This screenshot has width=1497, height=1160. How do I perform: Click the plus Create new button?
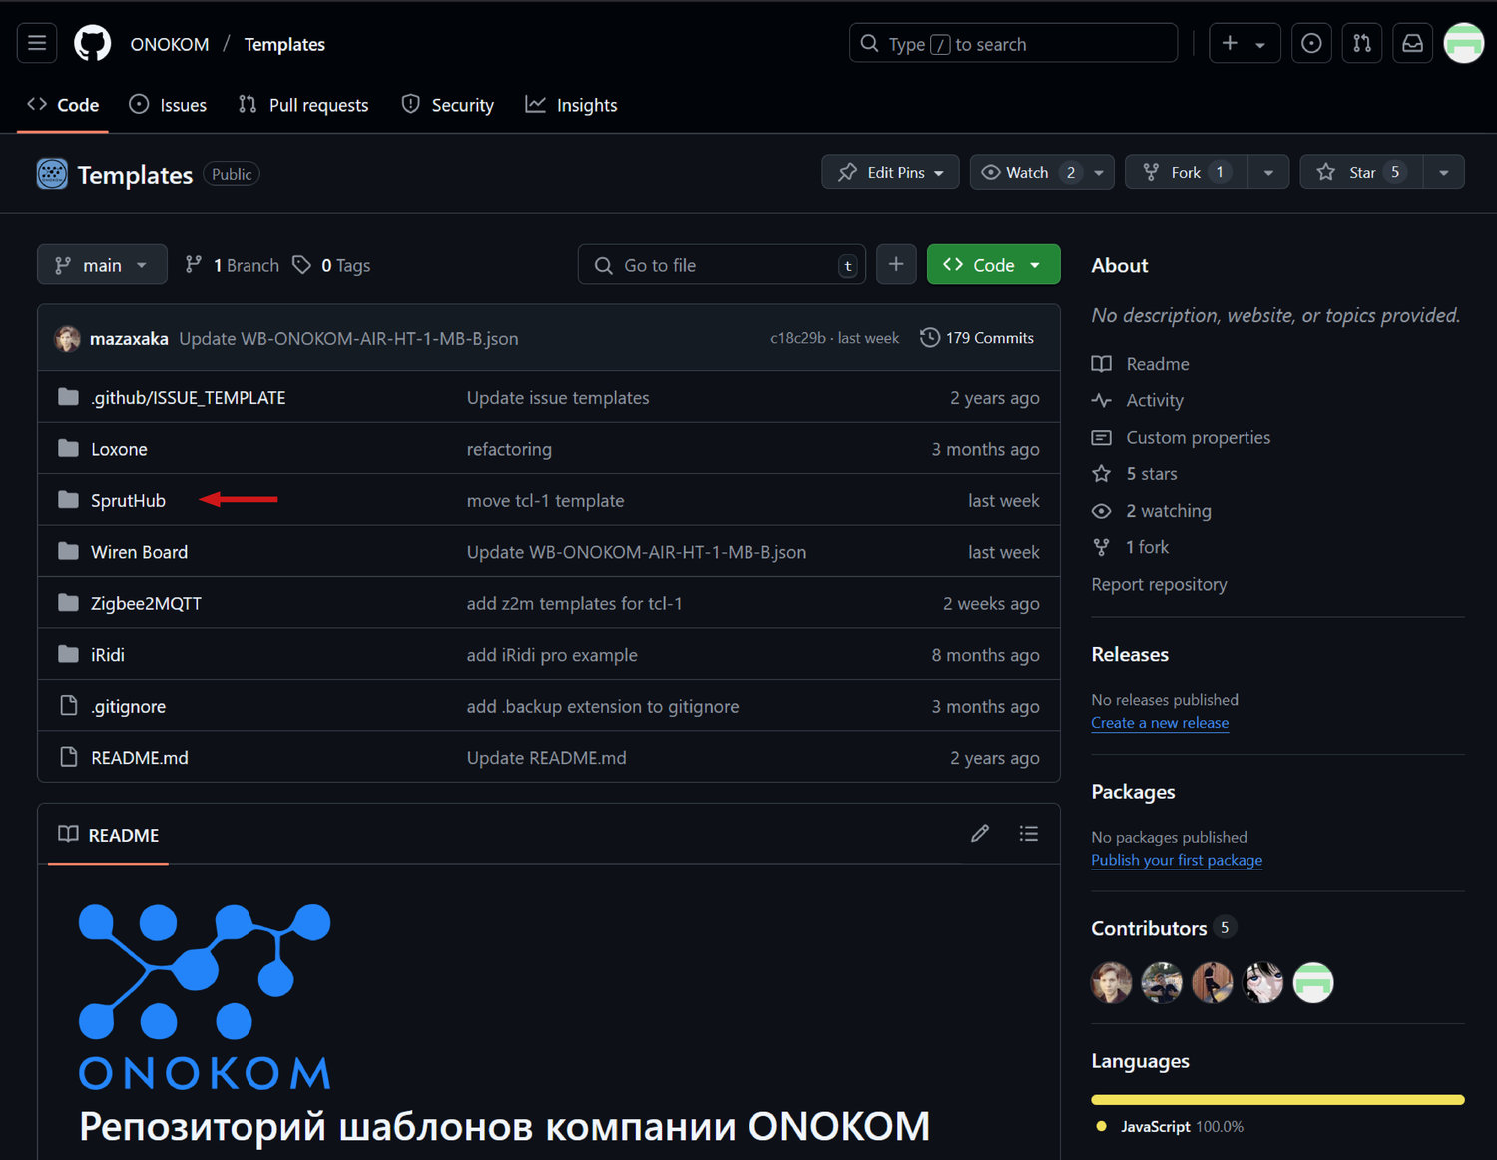1245,43
